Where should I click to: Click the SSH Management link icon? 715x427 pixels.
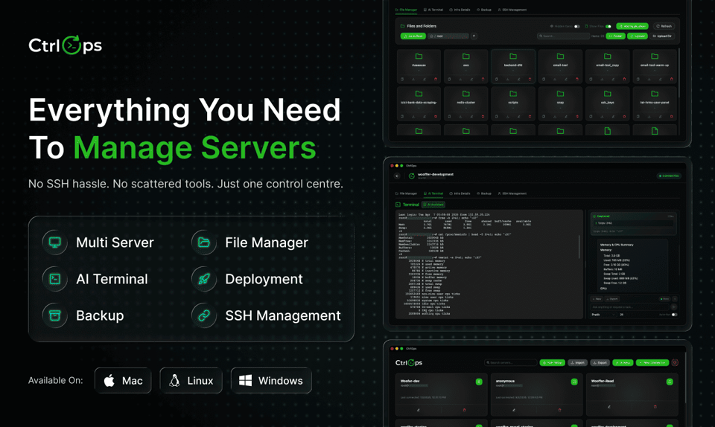[x=204, y=315]
